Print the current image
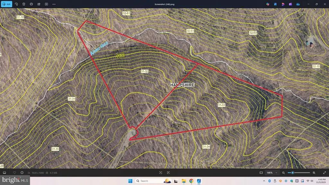The height and width of the screenshot is (185, 329). click(x=31, y=4)
